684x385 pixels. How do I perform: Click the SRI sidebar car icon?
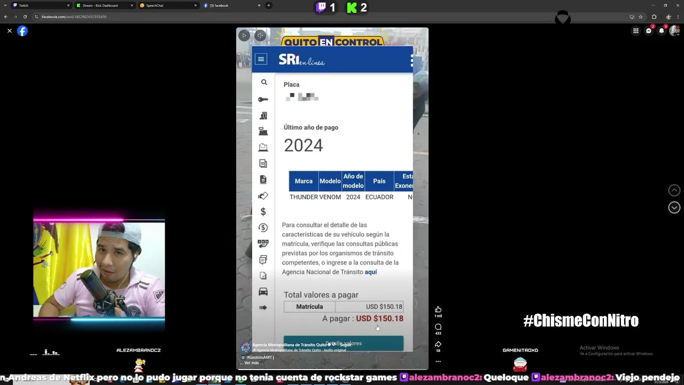(x=263, y=291)
